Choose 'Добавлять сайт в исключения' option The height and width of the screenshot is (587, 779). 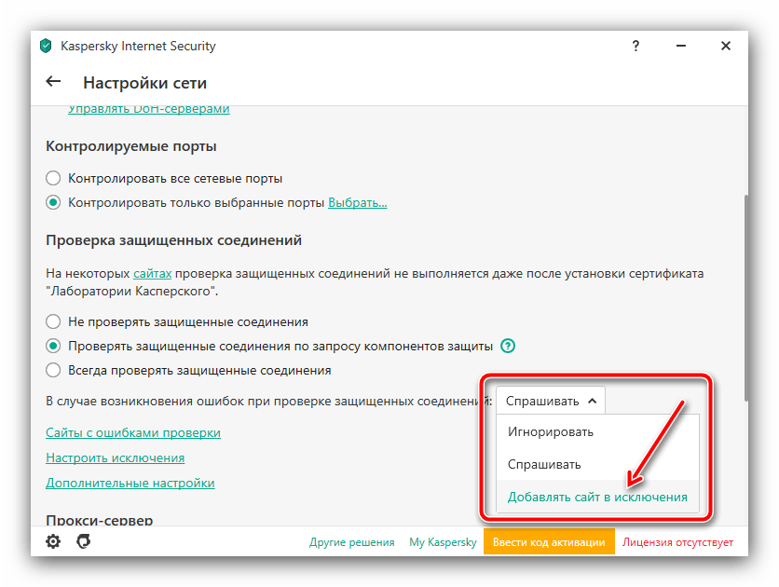click(597, 497)
